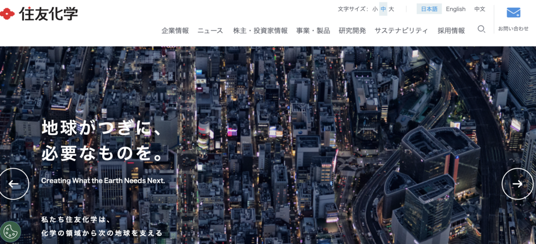The width and height of the screenshot is (536, 244).
Task: Switch language to English
Action: coord(455,9)
